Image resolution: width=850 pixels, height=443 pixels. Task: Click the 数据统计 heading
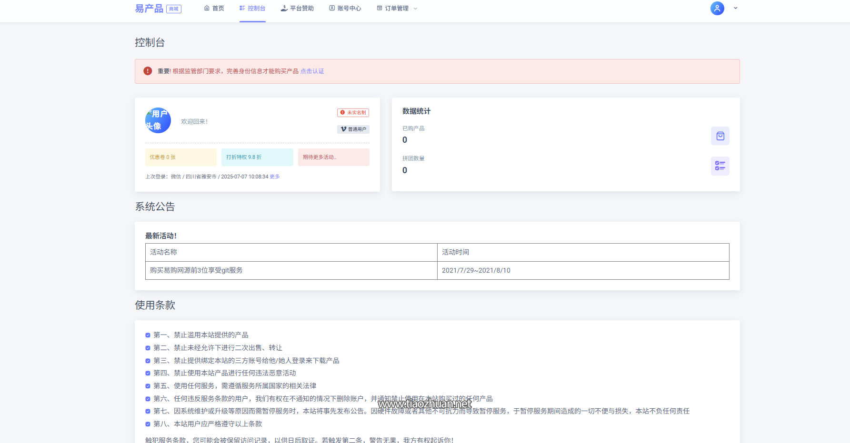(416, 111)
